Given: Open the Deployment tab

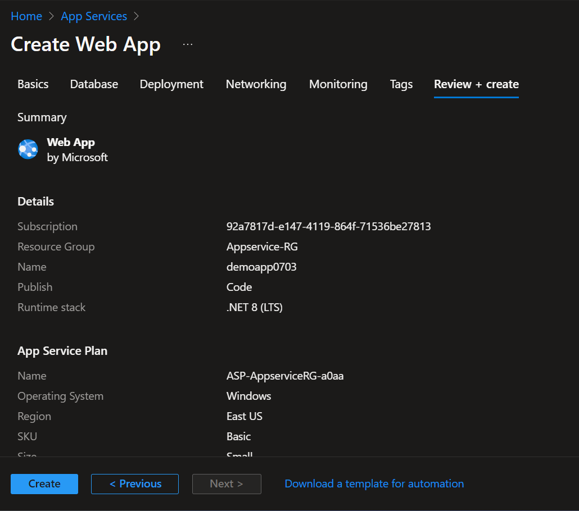Looking at the screenshot, I should coord(171,84).
